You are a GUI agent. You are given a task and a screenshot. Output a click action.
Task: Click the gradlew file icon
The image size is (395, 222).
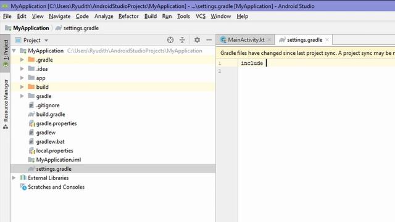pos(31,133)
